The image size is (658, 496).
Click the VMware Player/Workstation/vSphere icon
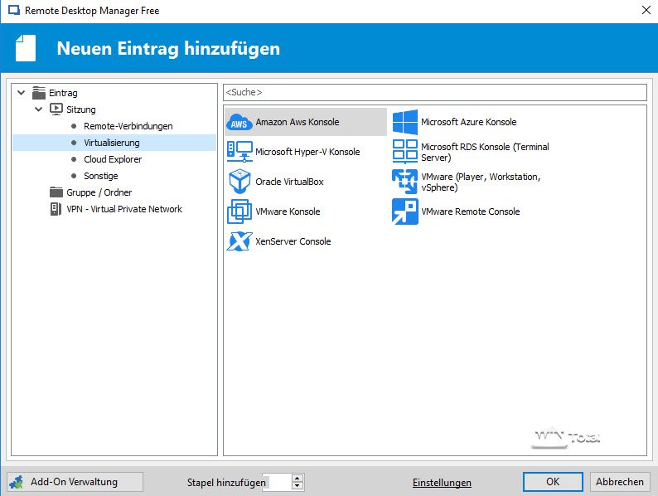pos(405,182)
